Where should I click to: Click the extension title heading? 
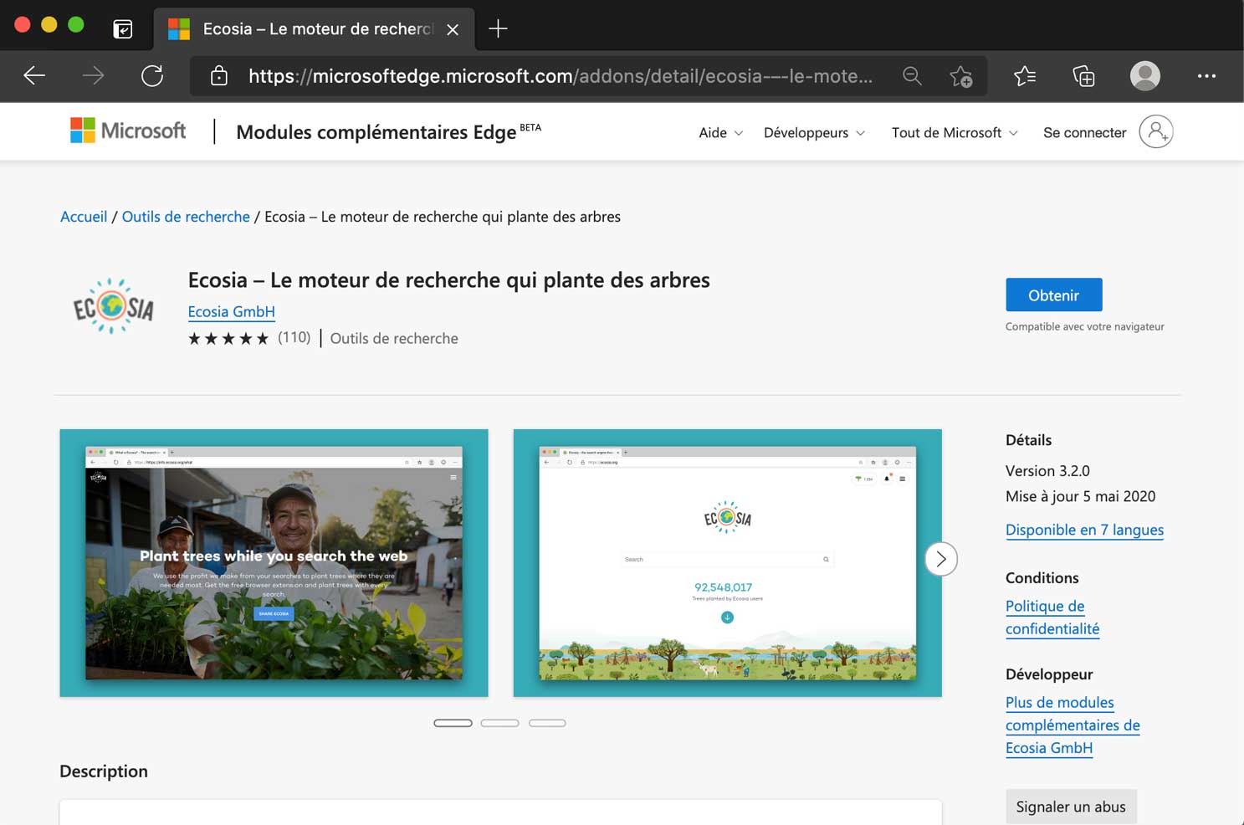[448, 279]
